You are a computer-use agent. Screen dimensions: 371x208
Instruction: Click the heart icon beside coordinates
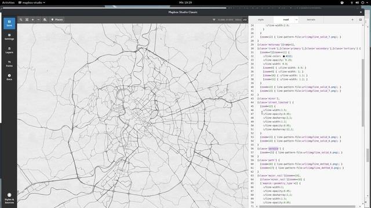(x=214, y=20)
